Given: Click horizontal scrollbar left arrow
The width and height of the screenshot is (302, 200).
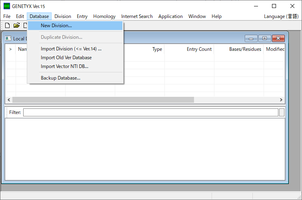Looking at the screenshot, I should [9, 100].
